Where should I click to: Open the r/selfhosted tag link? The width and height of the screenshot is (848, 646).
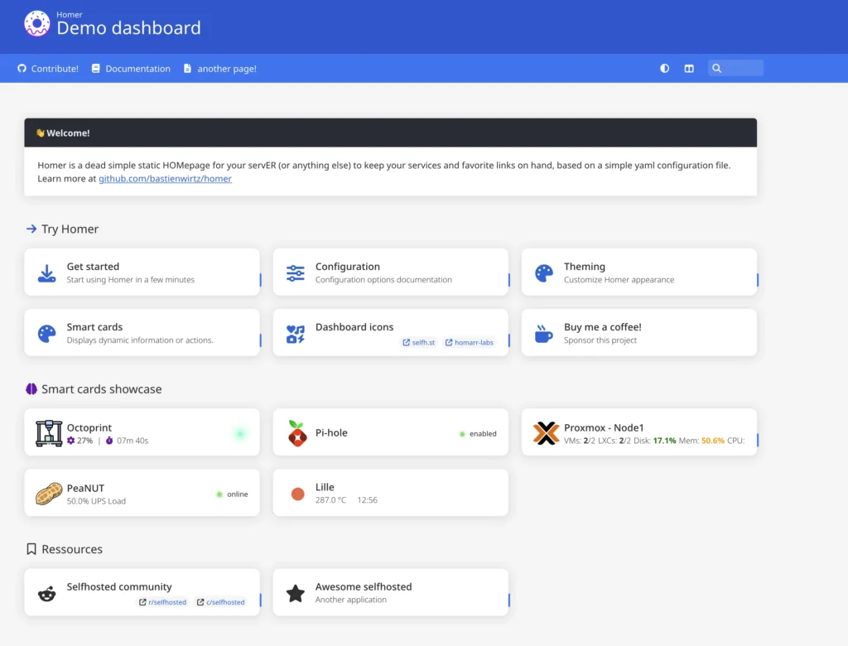[162, 602]
